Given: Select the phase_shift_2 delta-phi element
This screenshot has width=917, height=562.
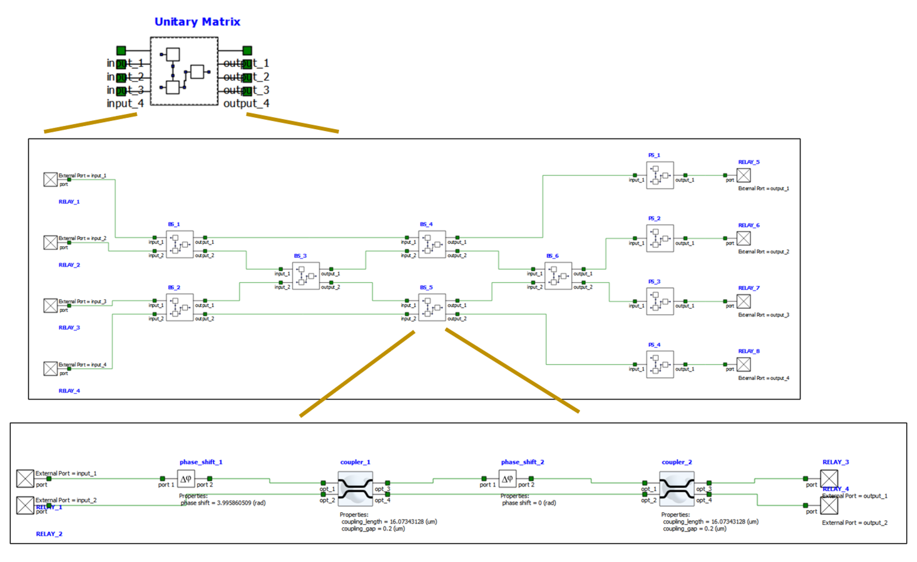Looking at the screenshot, I should tap(507, 479).
